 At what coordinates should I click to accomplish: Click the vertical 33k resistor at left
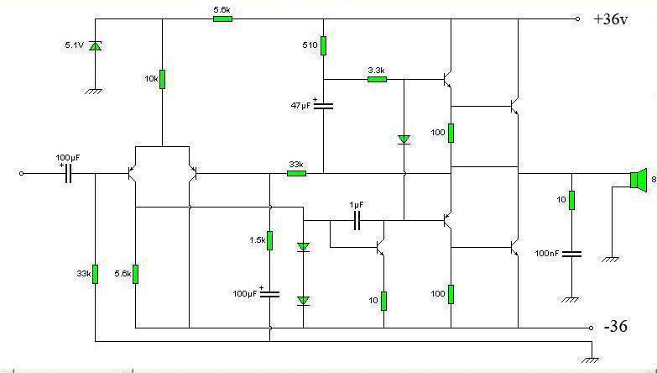tap(95, 274)
